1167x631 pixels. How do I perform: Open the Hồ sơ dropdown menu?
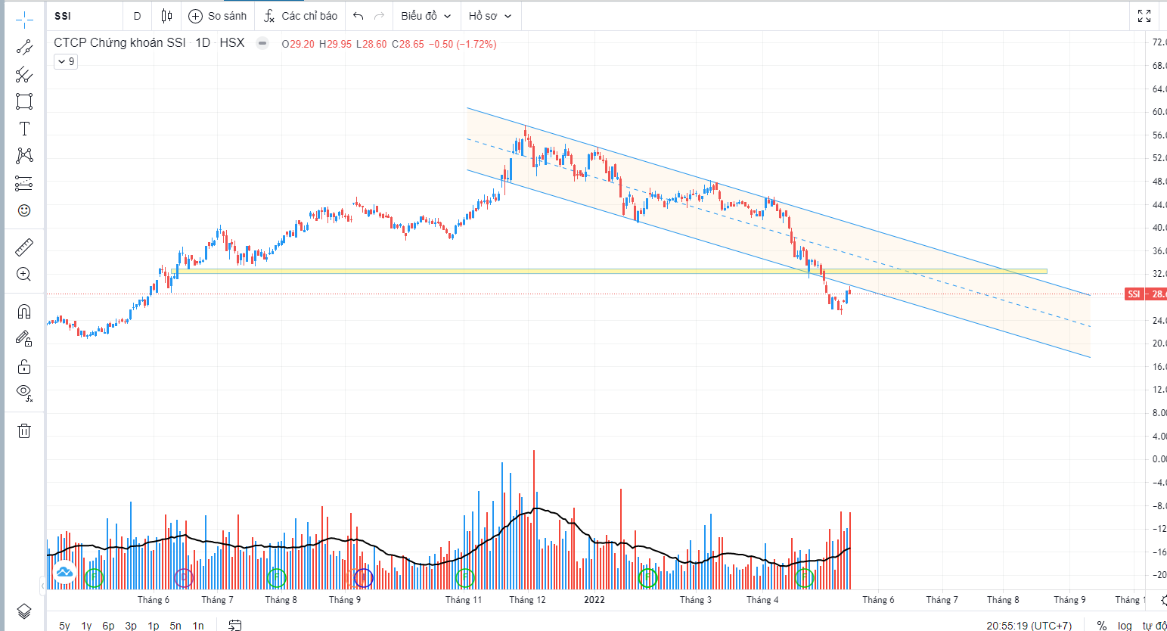(x=490, y=16)
